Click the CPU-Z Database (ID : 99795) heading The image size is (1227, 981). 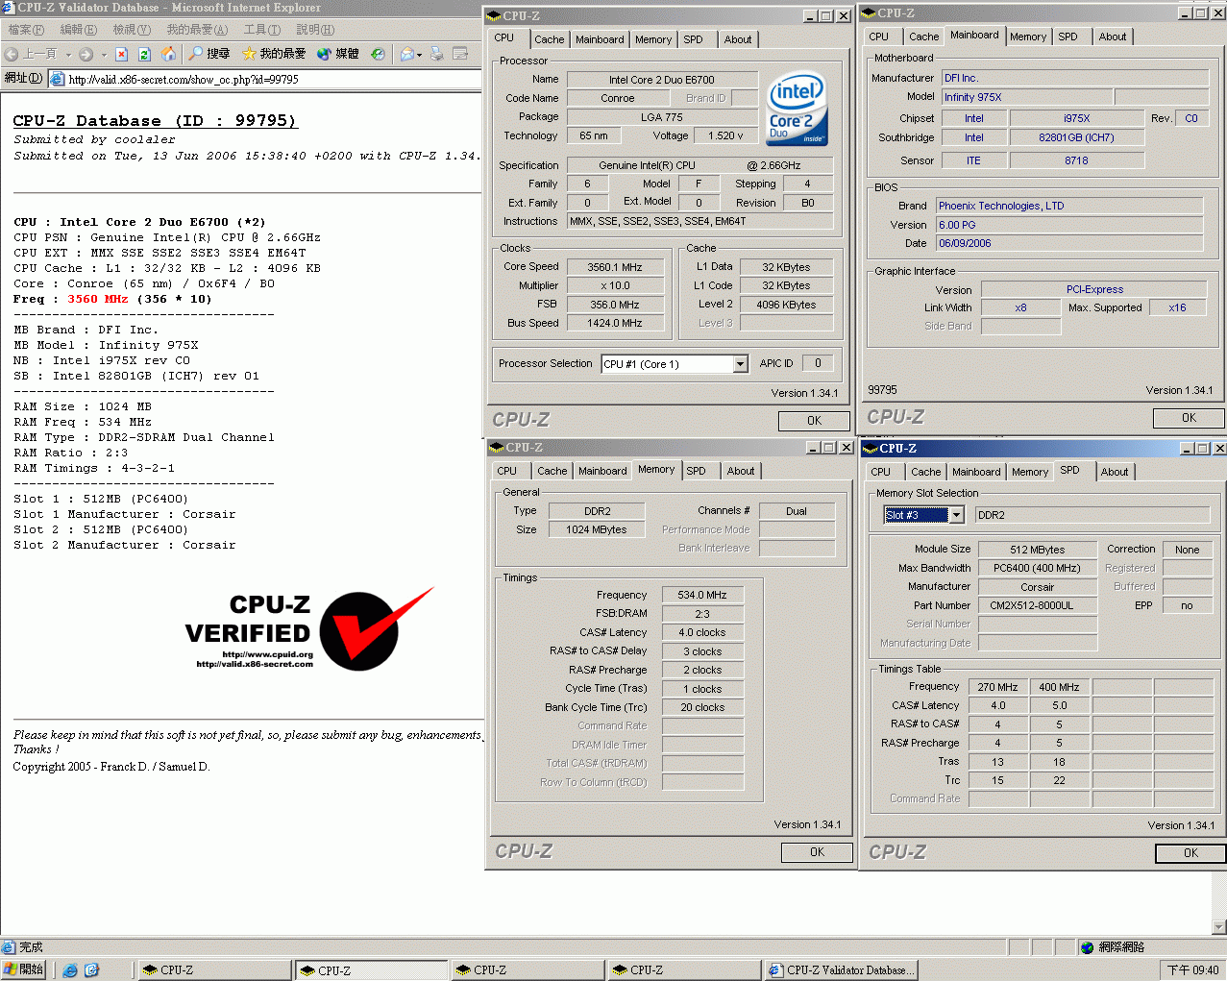coord(155,121)
